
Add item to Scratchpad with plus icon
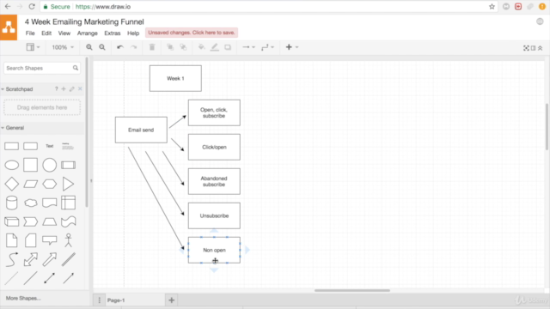[64, 89]
